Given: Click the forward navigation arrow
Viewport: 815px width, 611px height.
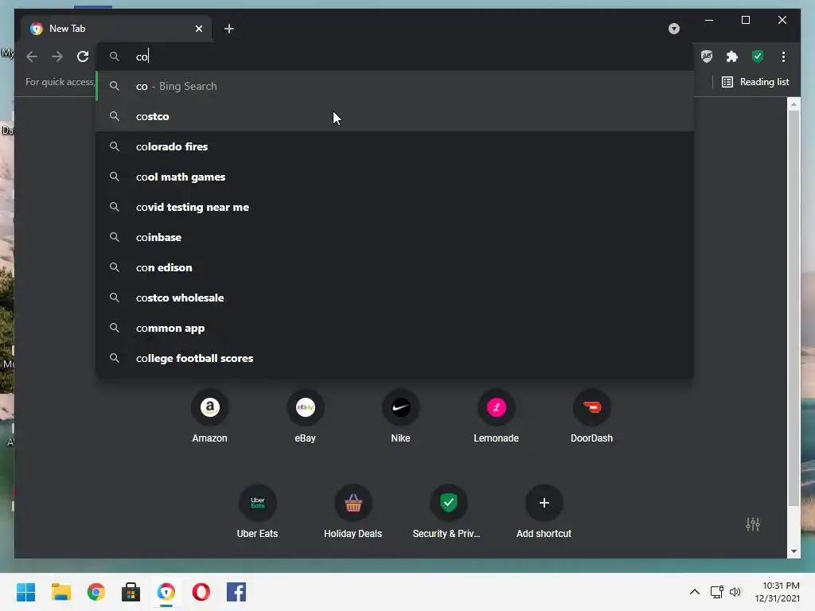Looking at the screenshot, I should coord(57,56).
